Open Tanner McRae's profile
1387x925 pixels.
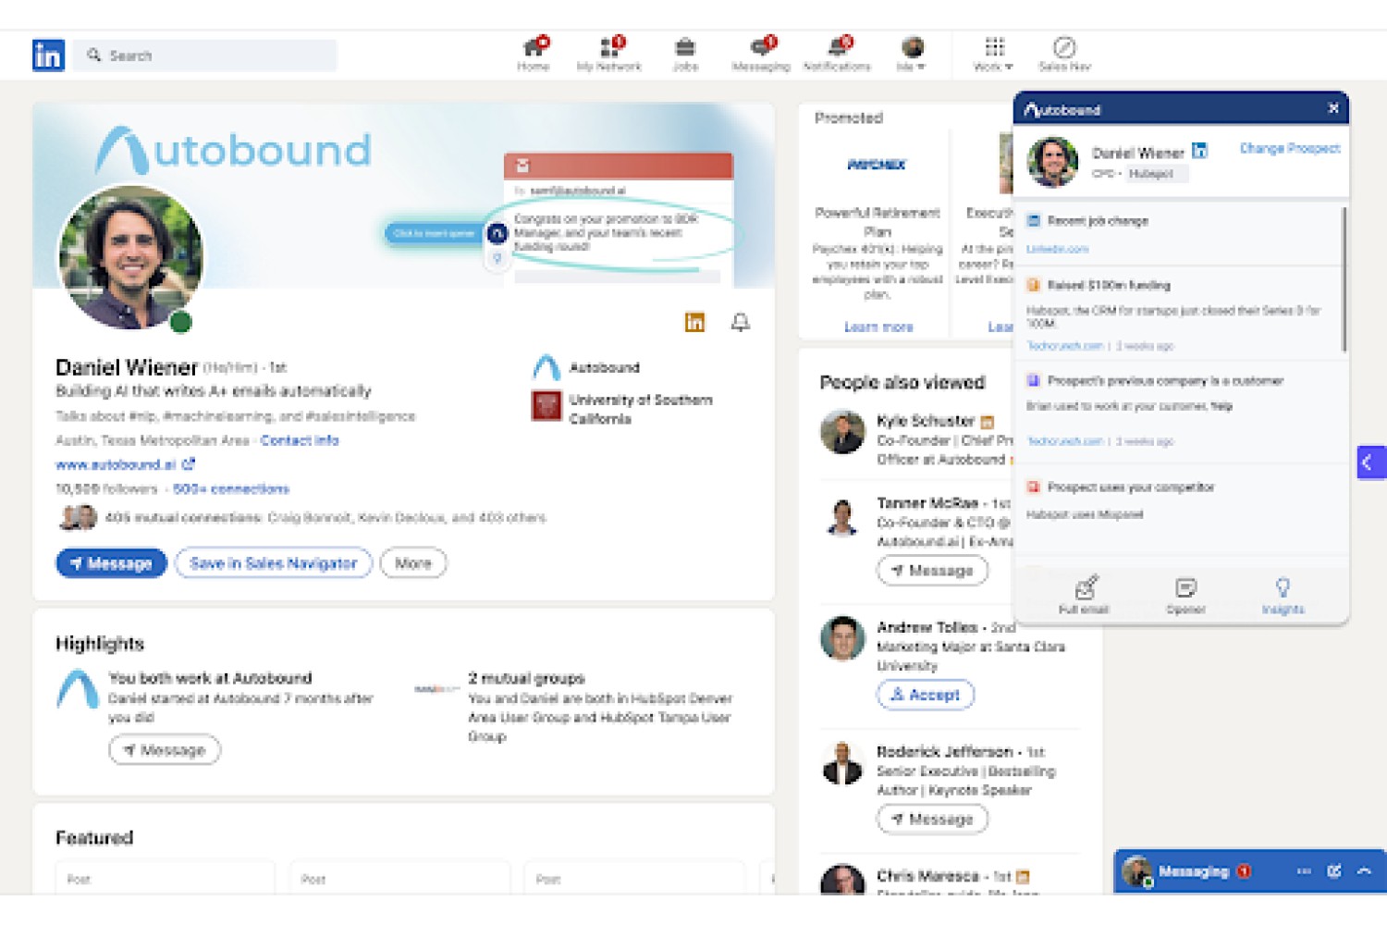pyautogui.click(x=927, y=503)
